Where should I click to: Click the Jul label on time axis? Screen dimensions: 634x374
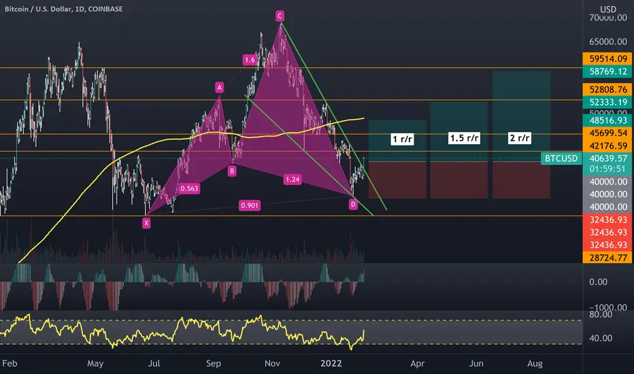coord(154,364)
